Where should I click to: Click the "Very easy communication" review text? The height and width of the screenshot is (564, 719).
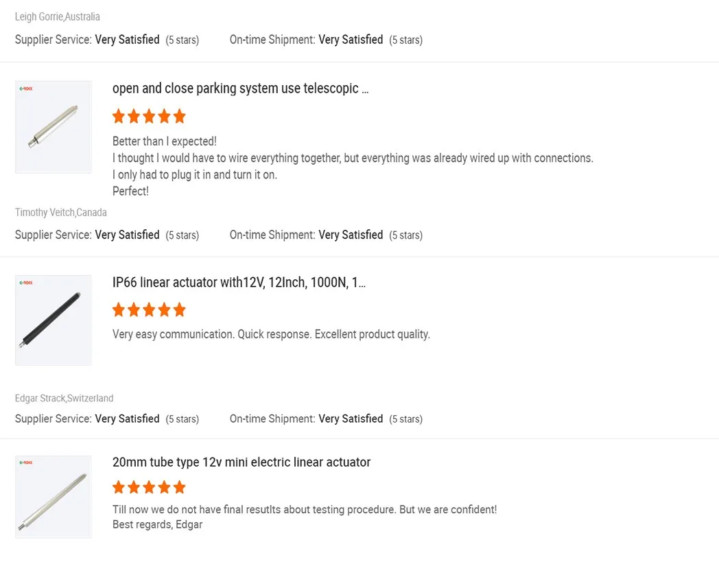click(271, 335)
